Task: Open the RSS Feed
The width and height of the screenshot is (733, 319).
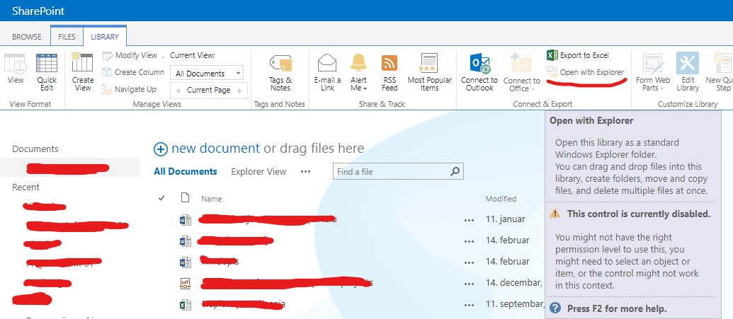Action: [390, 71]
